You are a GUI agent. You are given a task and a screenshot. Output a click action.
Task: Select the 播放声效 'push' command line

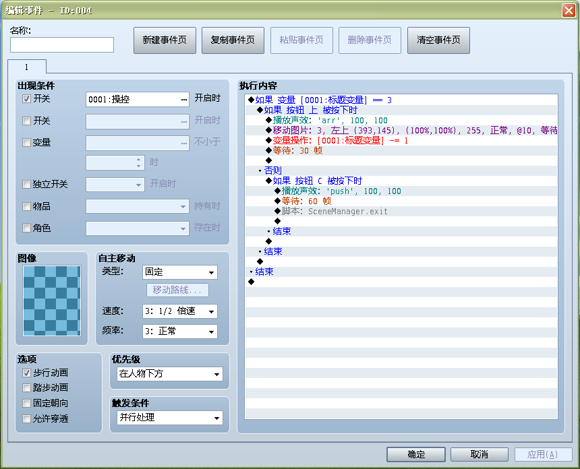point(401,191)
